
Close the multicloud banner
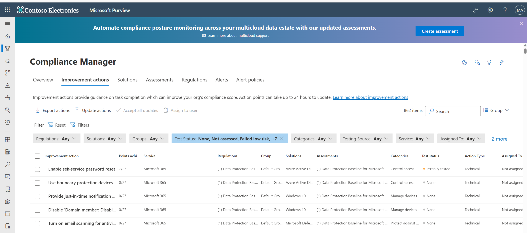click(x=521, y=24)
